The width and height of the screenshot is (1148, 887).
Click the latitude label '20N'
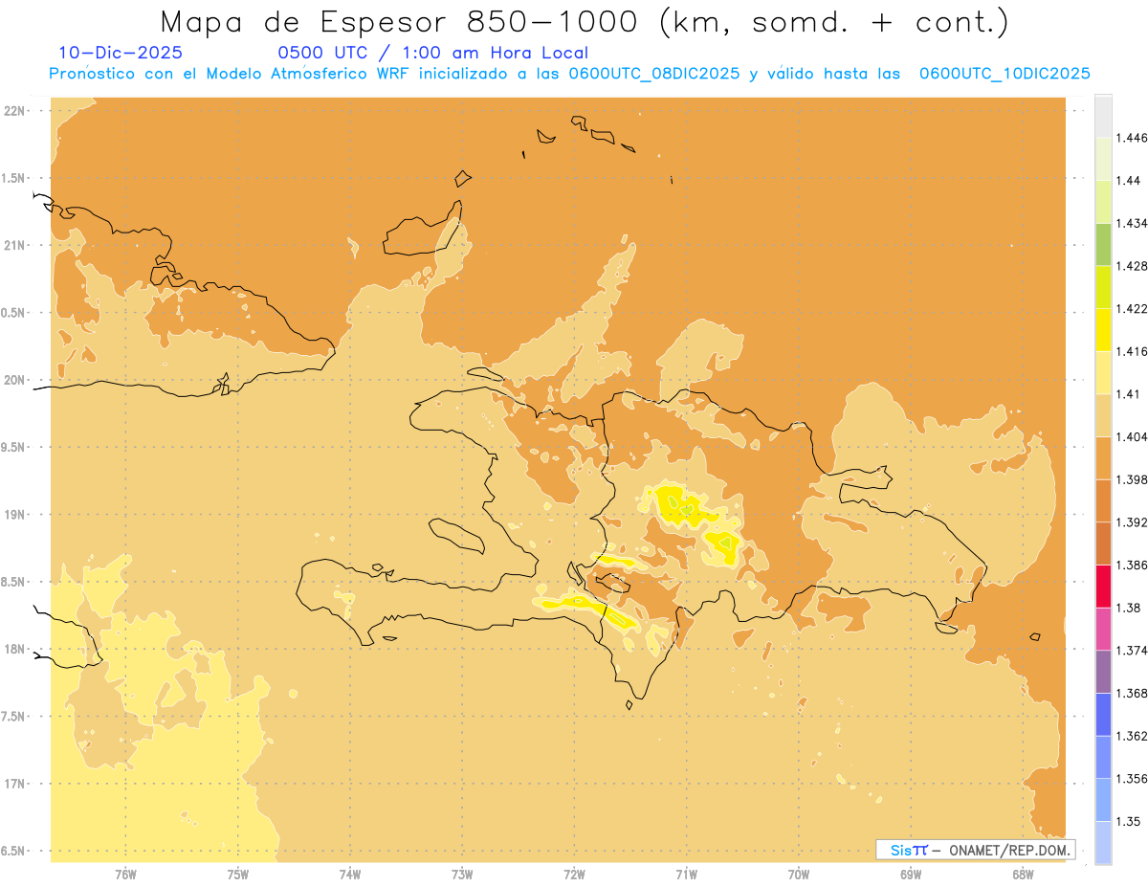pos(14,380)
